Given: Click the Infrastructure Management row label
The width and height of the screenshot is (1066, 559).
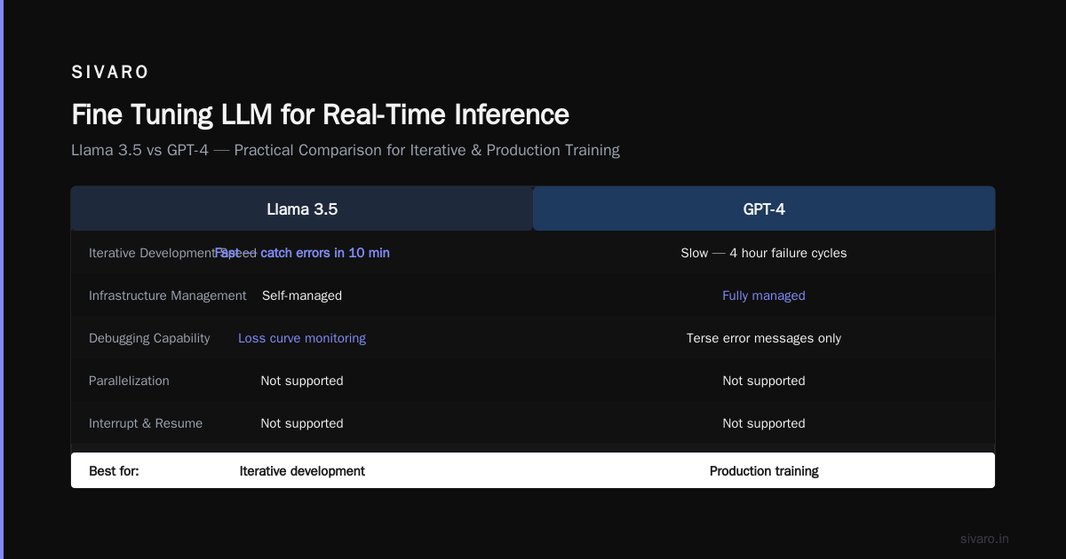Looking at the screenshot, I should 168,295.
